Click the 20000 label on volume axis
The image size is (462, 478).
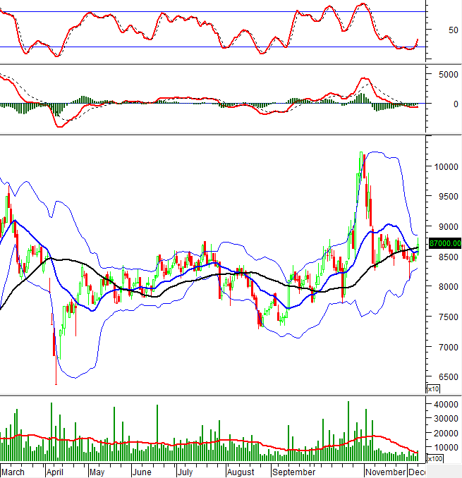[x=446, y=433]
